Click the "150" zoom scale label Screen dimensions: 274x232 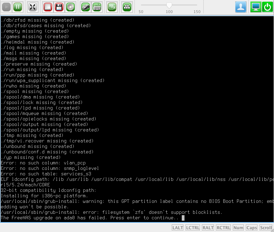(197, 12)
